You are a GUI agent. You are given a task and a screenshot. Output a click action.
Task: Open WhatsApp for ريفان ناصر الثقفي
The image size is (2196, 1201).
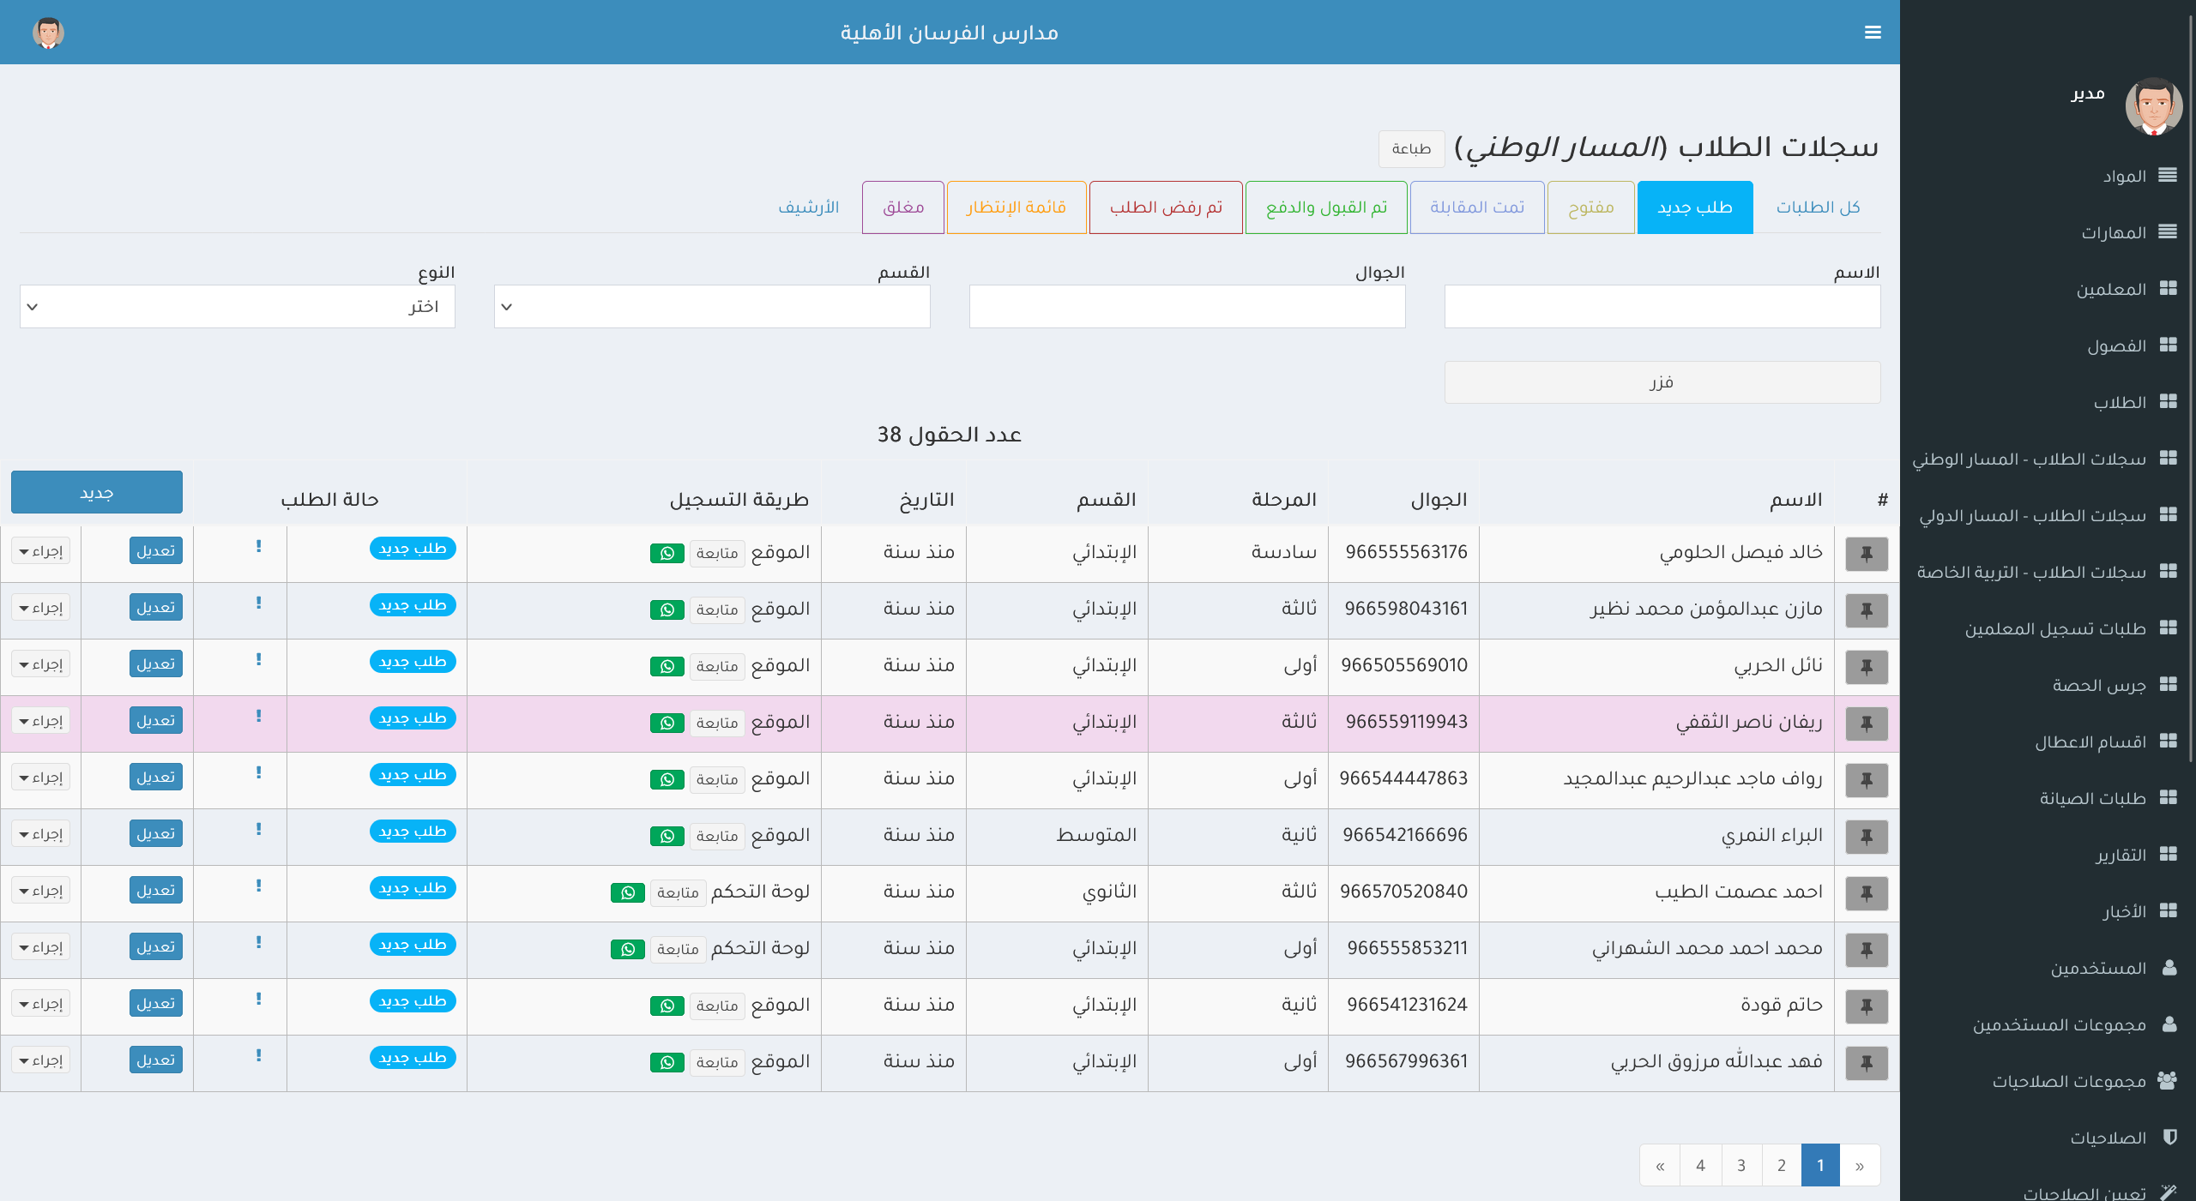pyautogui.click(x=667, y=723)
